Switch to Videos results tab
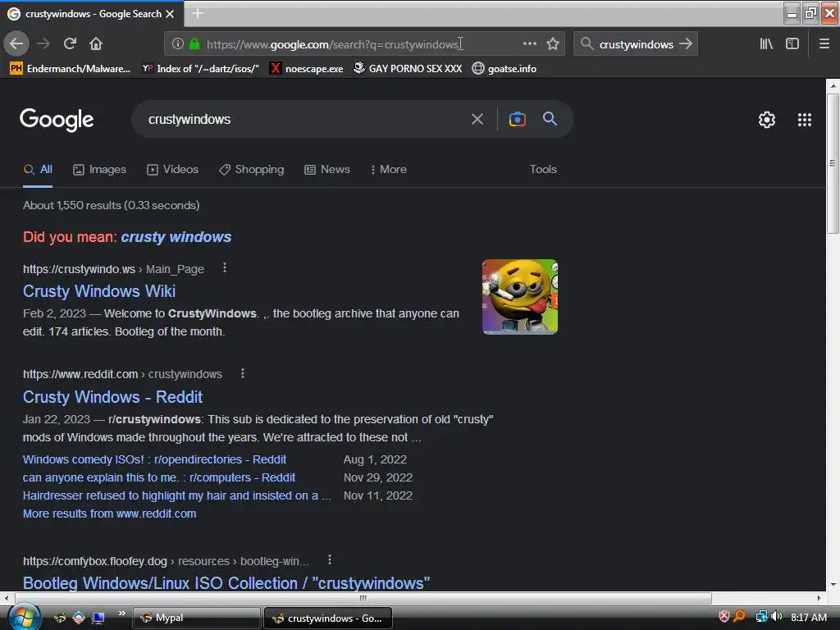 click(x=172, y=169)
